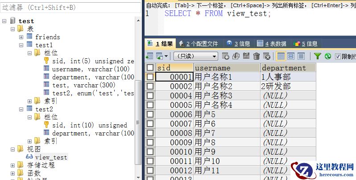Open the copy/export dropdown arrow in result toolbar
356x180 pixels.
[166, 56]
